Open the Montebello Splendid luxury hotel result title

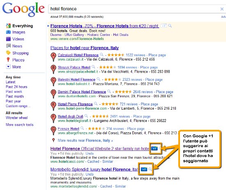[95, 169]
